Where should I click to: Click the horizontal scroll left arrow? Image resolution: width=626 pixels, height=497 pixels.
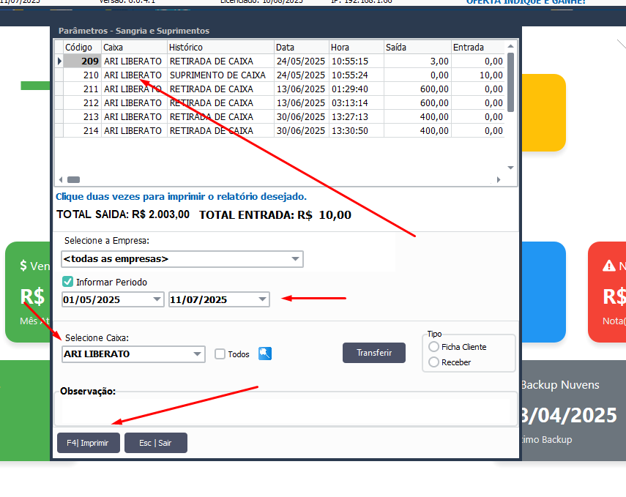coord(61,179)
